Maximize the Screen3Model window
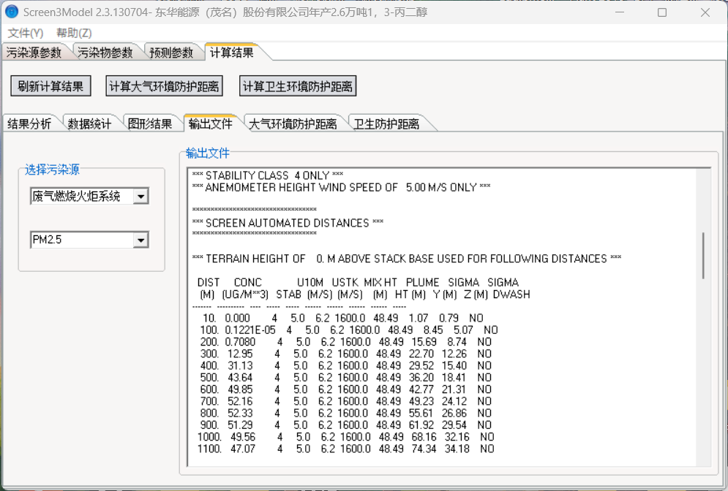The width and height of the screenshot is (728, 491). tap(662, 12)
